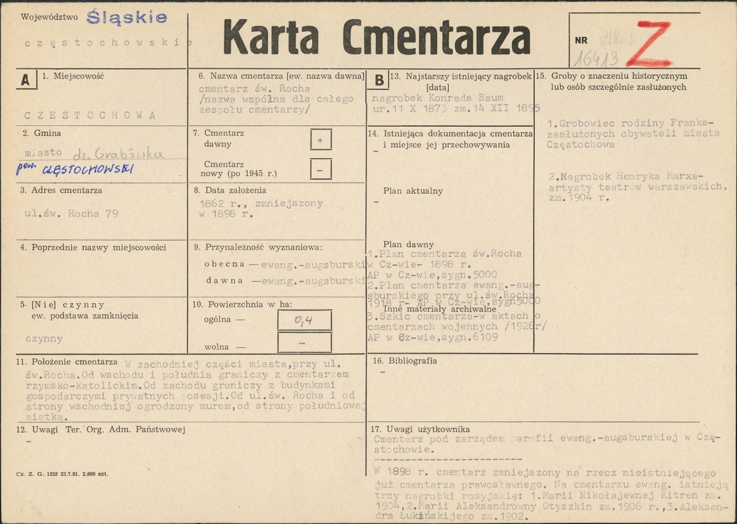Click the typed text 'zm.1904 r.'

click(578, 198)
